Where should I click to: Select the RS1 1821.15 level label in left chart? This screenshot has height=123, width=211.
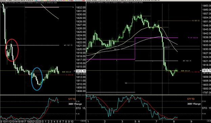tap(68, 45)
